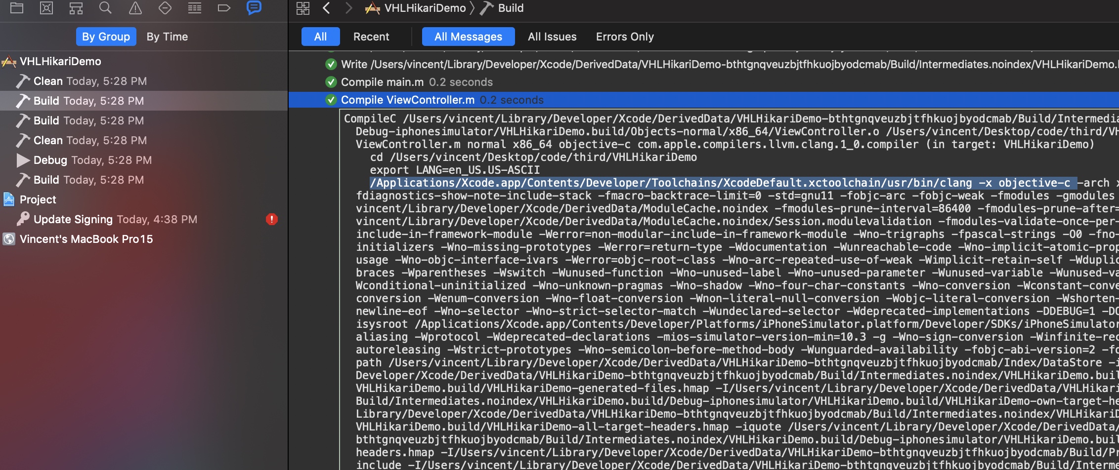Image resolution: width=1119 pixels, height=470 pixels.
Task: Select By Group sorting
Action: (106, 37)
